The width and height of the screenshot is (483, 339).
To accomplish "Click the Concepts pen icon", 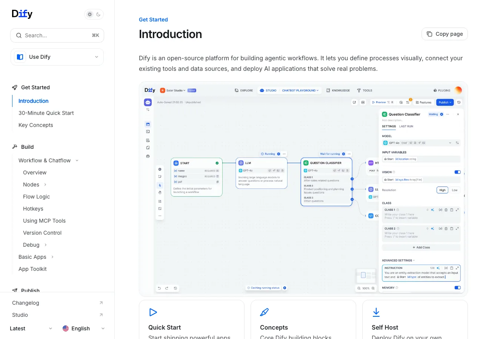I will tap(265, 312).
